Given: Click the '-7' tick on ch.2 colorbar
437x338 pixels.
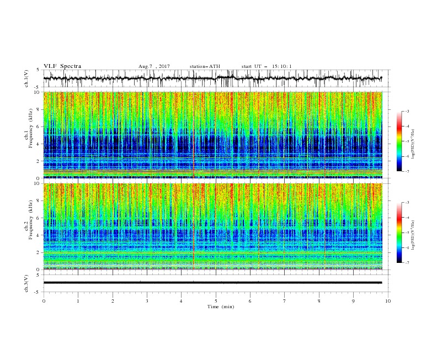Looking at the screenshot, I should [407, 263].
